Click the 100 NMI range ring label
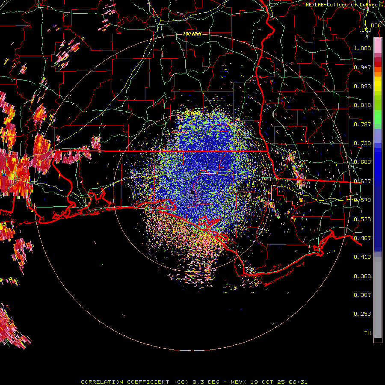 (192, 34)
